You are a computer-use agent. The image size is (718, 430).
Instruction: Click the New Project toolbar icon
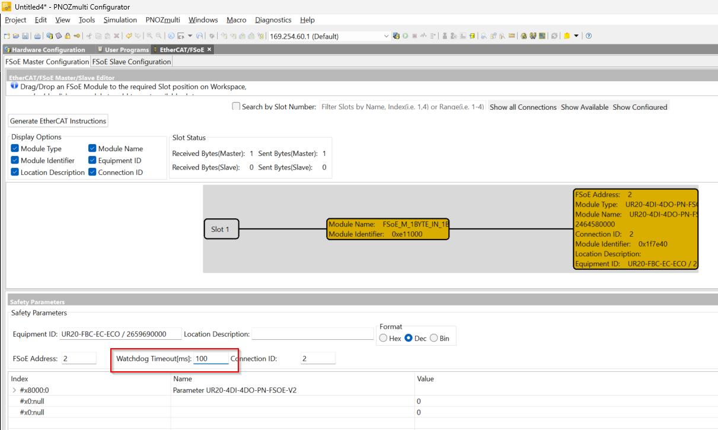coord(7,36)
